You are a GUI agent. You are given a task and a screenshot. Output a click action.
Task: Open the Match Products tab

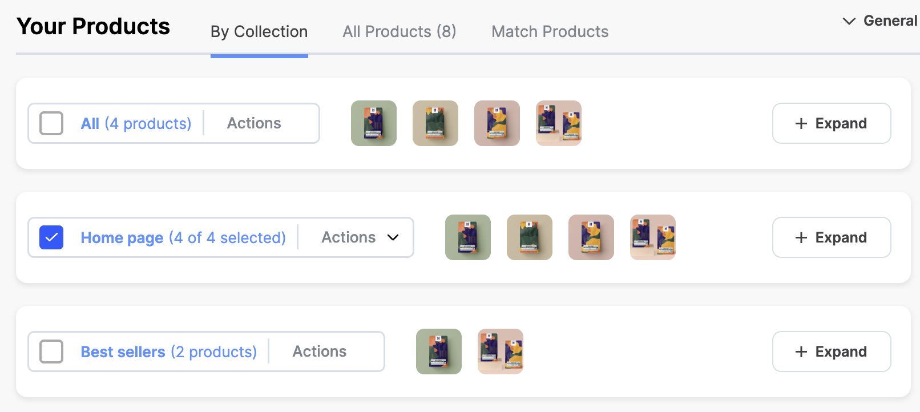(x=550, y=31)
